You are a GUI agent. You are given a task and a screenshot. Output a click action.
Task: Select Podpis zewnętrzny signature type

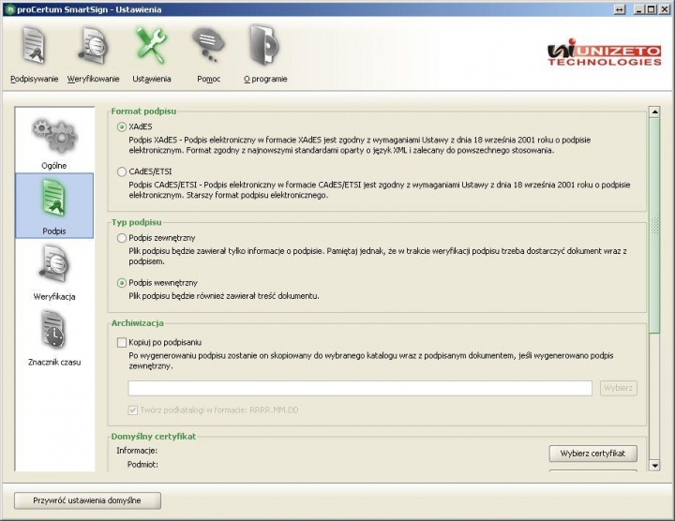(122, 238)
